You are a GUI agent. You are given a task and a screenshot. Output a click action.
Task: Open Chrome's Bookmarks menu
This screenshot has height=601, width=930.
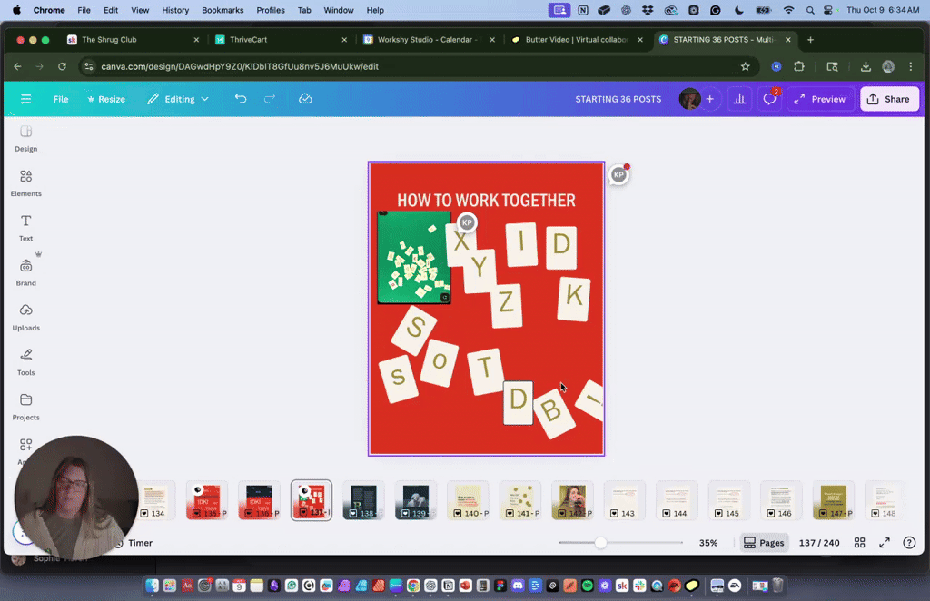tap(223, 10)
